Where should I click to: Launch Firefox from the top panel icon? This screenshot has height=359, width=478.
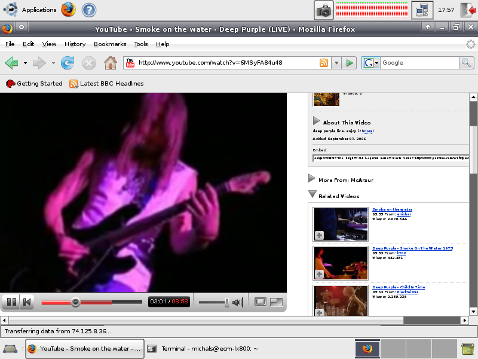(68, 10)
